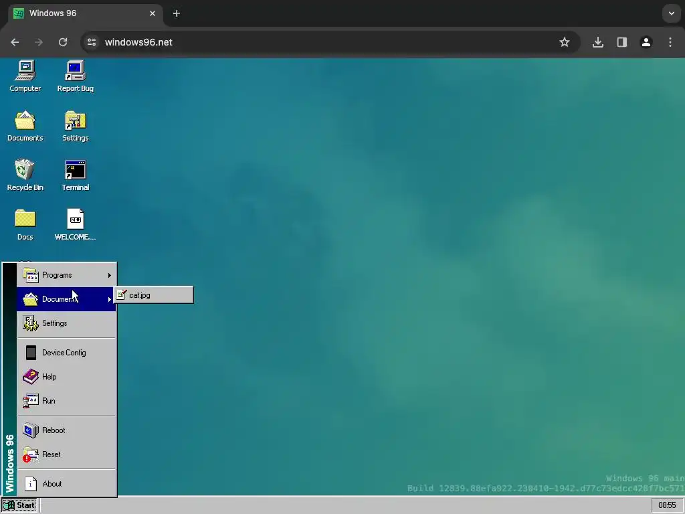Click the browser forward arrow
Screen dimensions: 685x514
point(39,42)
